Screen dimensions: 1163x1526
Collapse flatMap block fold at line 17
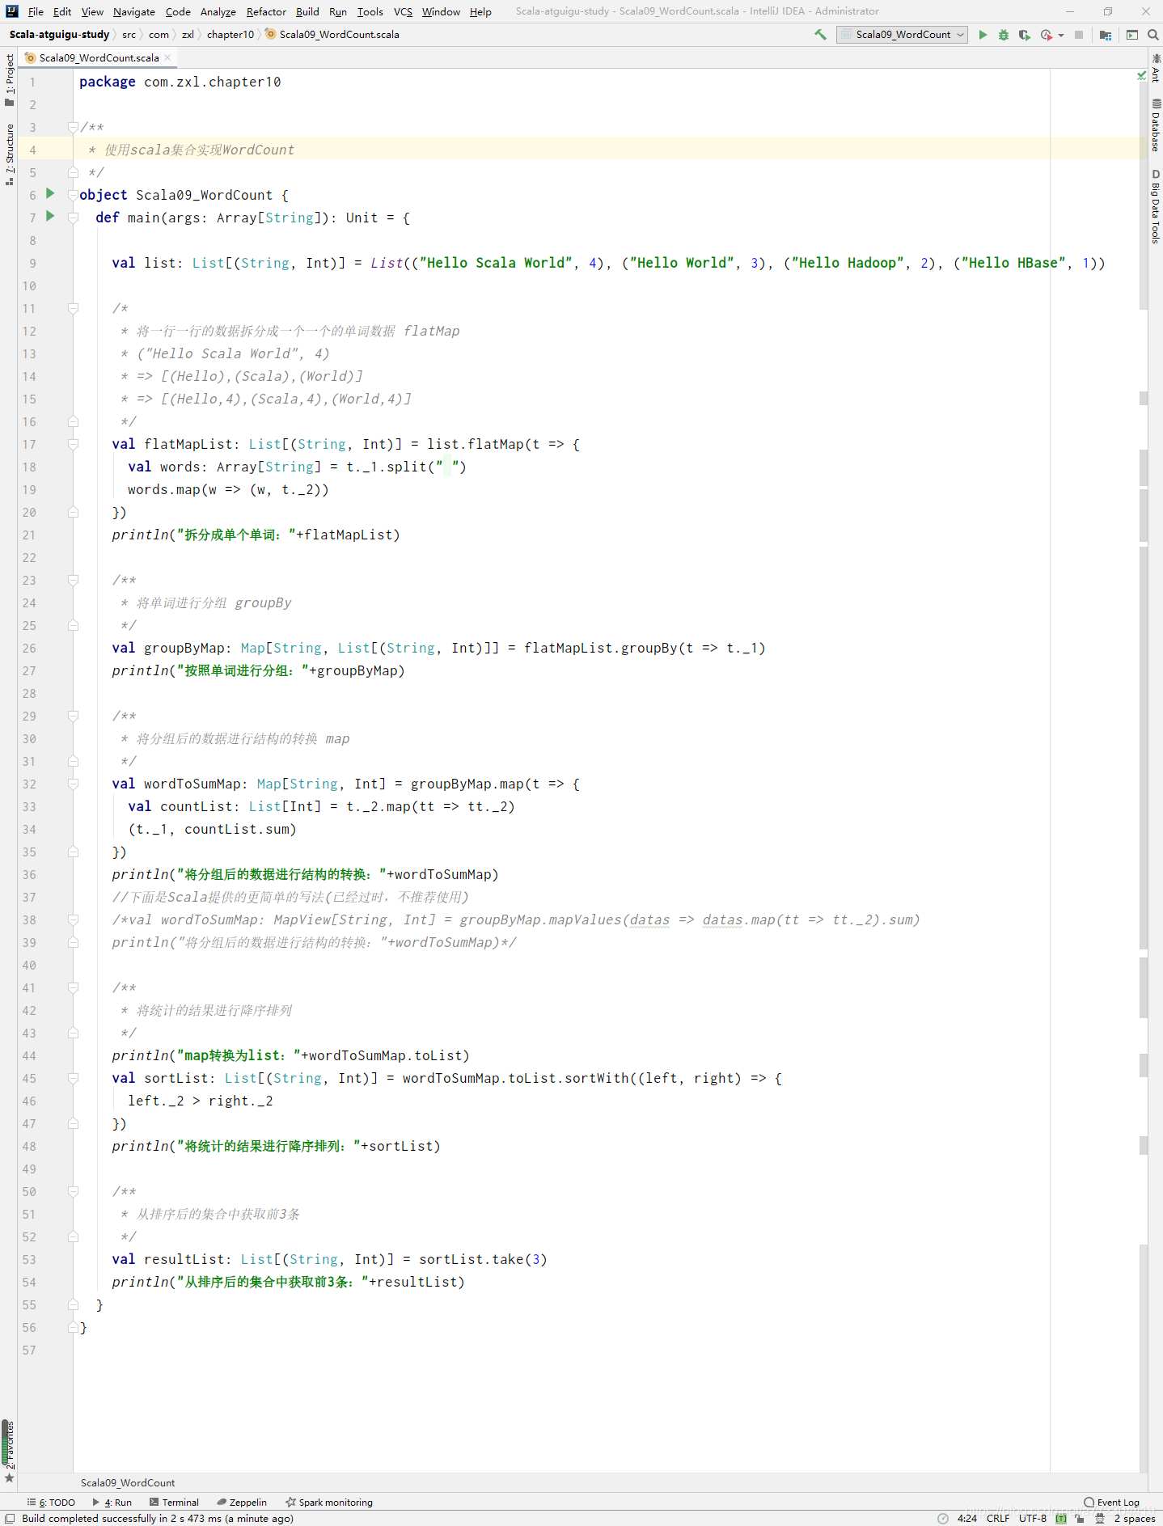[x=73, y=444]
